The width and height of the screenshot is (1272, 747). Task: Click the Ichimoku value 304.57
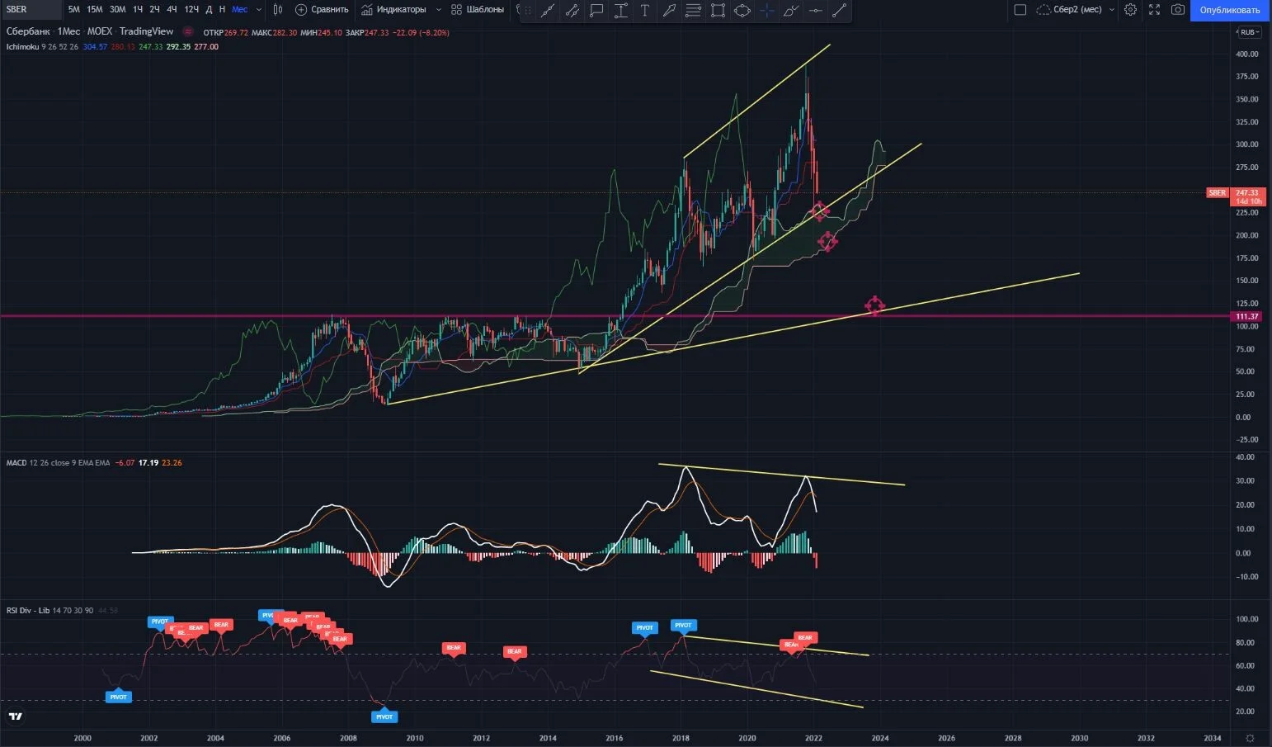coord(95,47)
